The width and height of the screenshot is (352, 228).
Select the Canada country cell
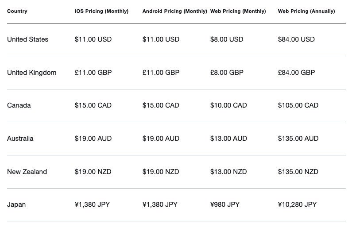click(x=19, y=105)
